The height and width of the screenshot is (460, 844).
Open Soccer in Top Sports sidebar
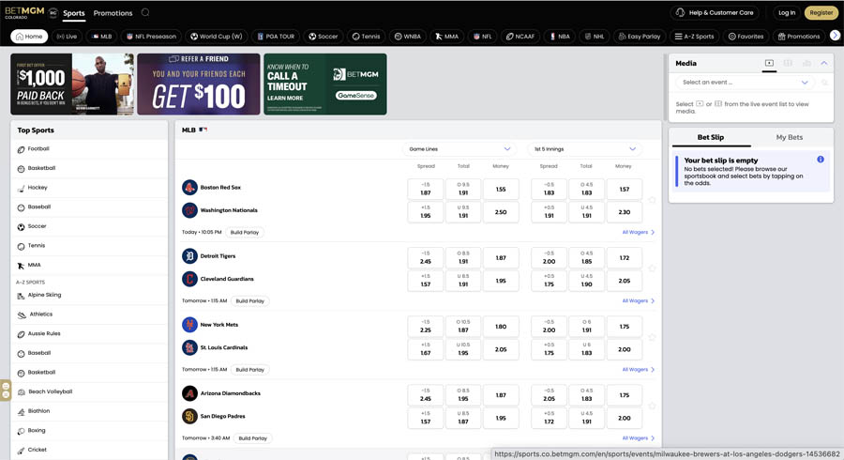(x=89, y=227)
